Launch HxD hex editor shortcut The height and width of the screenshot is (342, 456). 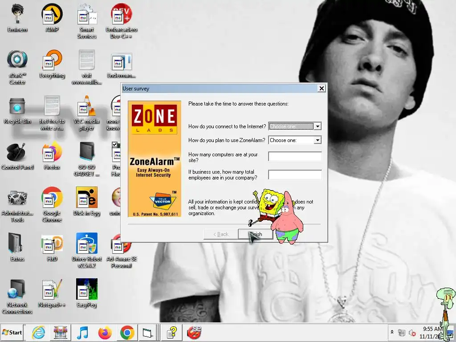click(52, 247)
